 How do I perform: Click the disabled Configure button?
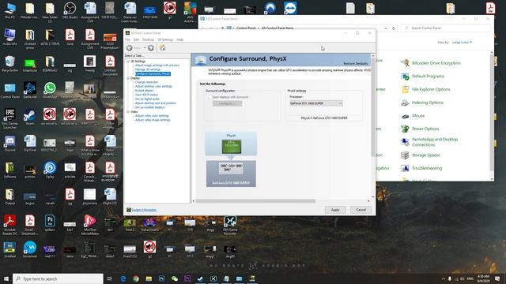pos(227,103)
